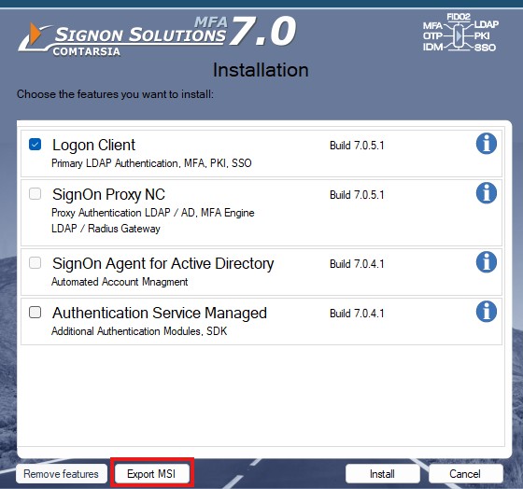Click Build 7.0.4.1 of SignOn Agent row
This screenshot has height=489, width=523.
click(357, 264)
